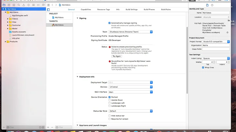Viewport: 236px width, 132px height.
Task: Open the Breakpoint navigator icon
Action: 38,5
